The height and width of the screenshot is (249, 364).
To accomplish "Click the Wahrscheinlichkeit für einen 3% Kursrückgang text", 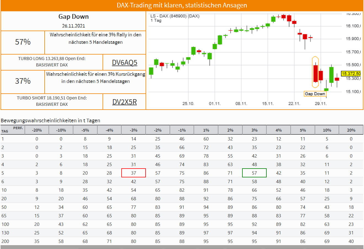I will tap(95, 78).
